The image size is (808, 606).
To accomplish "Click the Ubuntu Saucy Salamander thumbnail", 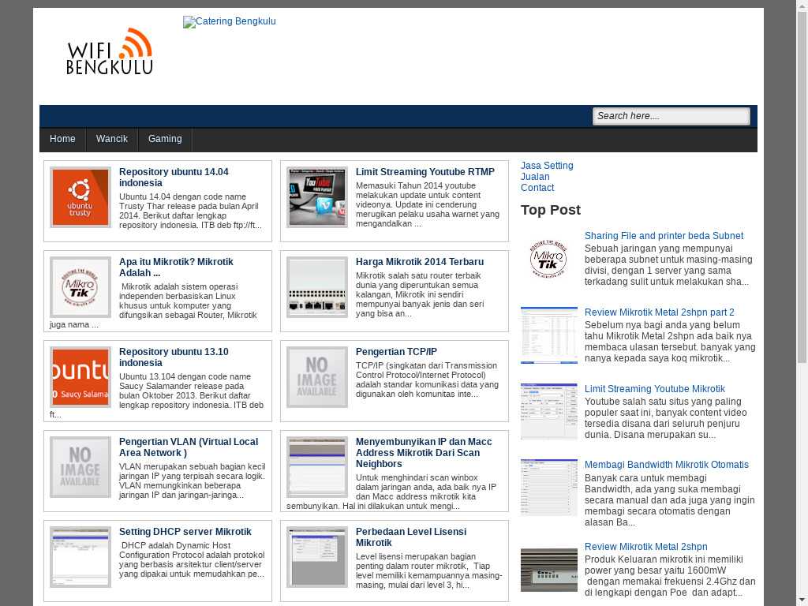I will point(80,377).
